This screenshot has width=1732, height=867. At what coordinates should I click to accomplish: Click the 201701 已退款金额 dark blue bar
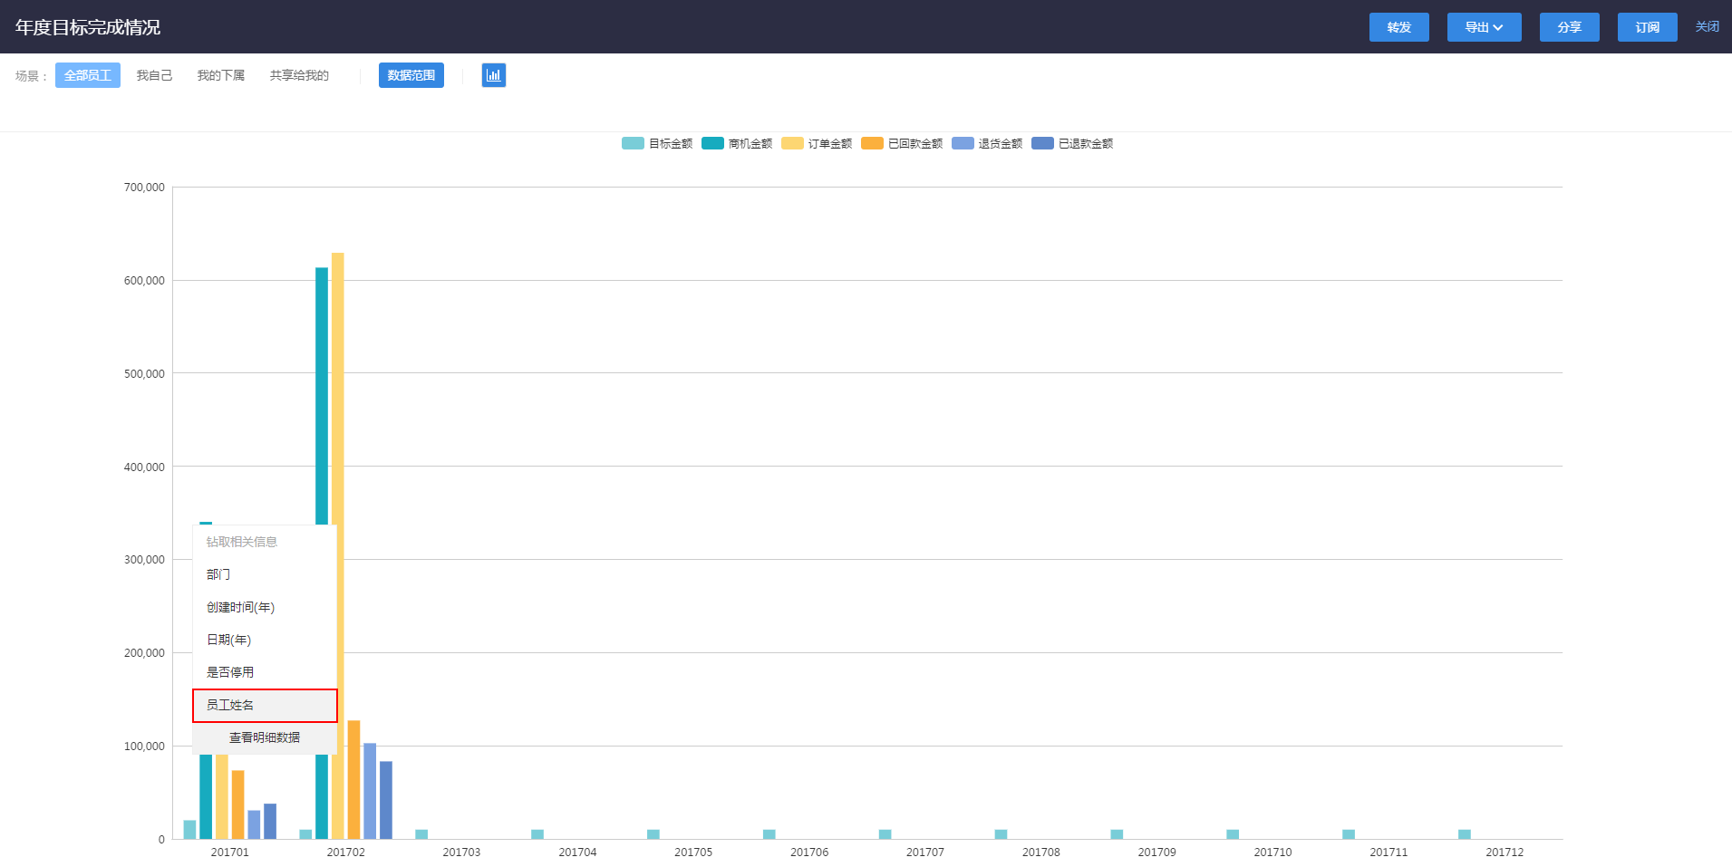(x=270, y=821)
